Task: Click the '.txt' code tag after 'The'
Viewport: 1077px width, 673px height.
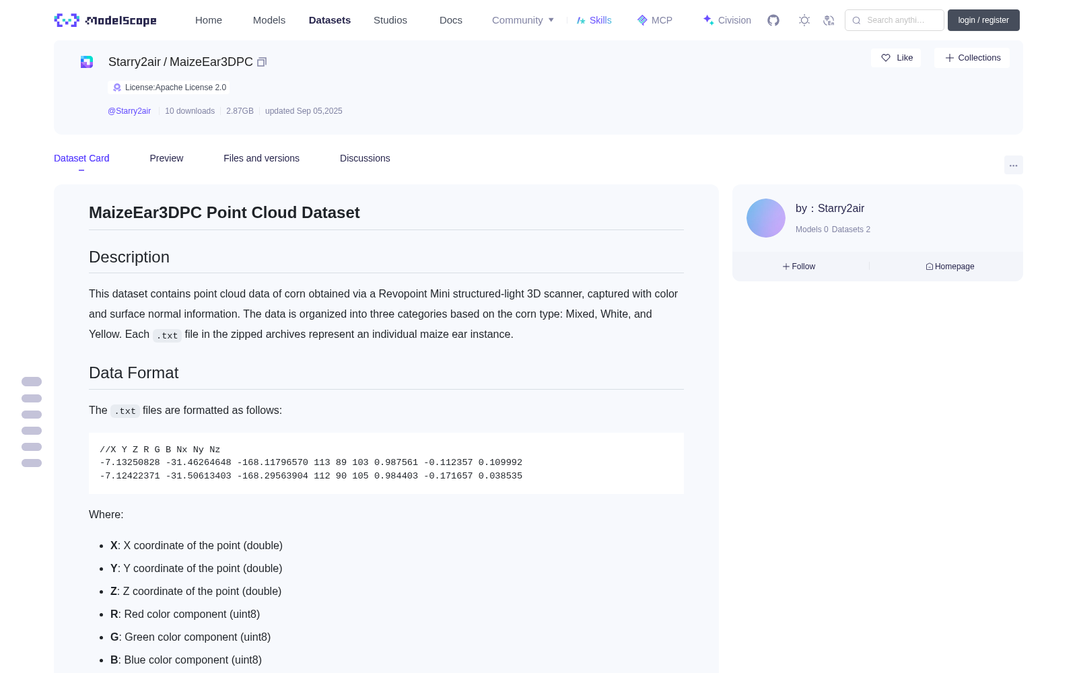Action: [x=125, y=411]
